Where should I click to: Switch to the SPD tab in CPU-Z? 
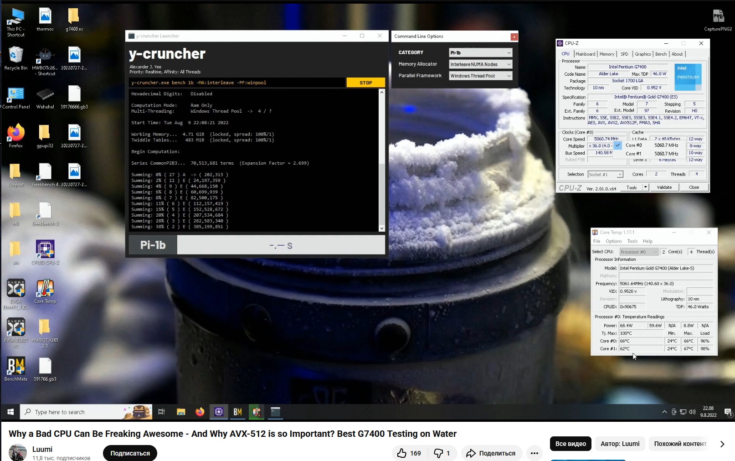pos(624,54)
